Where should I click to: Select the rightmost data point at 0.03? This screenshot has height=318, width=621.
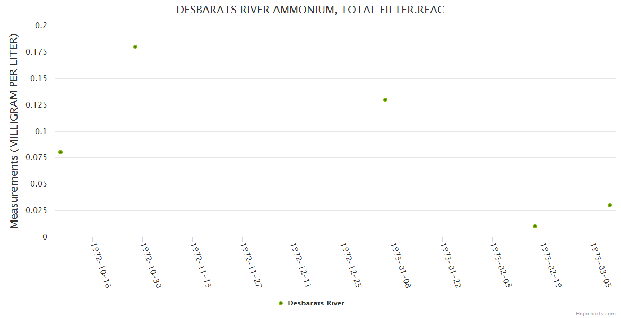coord(610,205)
